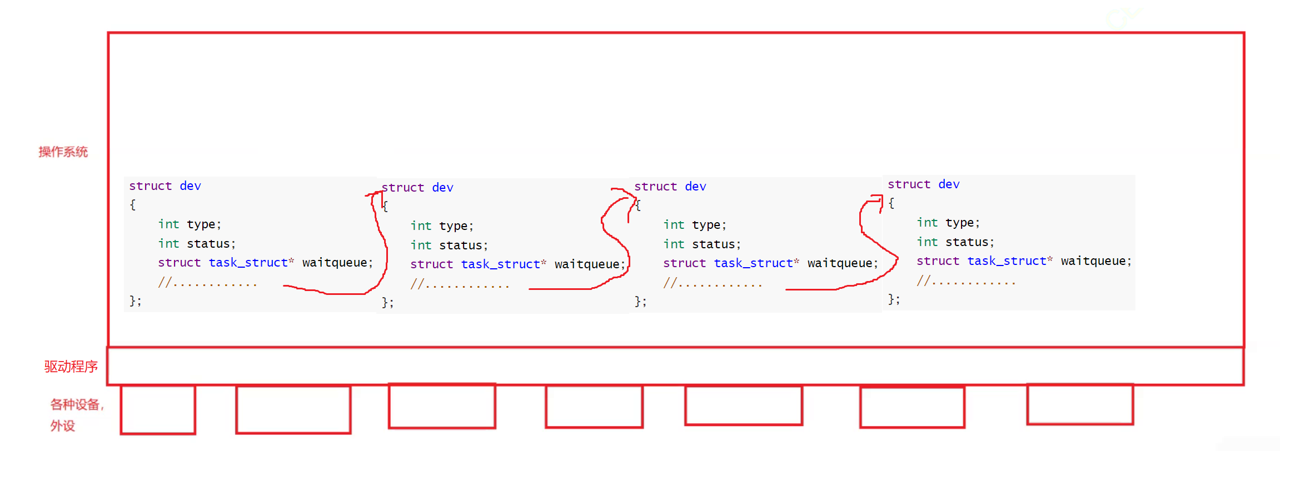Click 'waitqueue;' in leftmost code block

point(338,263)
